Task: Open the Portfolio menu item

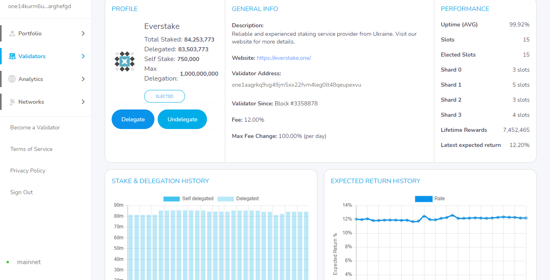Action: [x=46, y=33]
